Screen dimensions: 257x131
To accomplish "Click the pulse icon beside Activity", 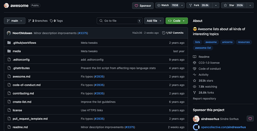I will [x=195, y=75].
